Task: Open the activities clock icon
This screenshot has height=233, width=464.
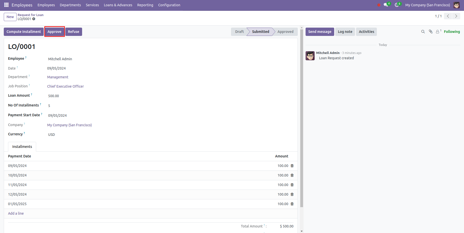Action: tap(397, 5)
